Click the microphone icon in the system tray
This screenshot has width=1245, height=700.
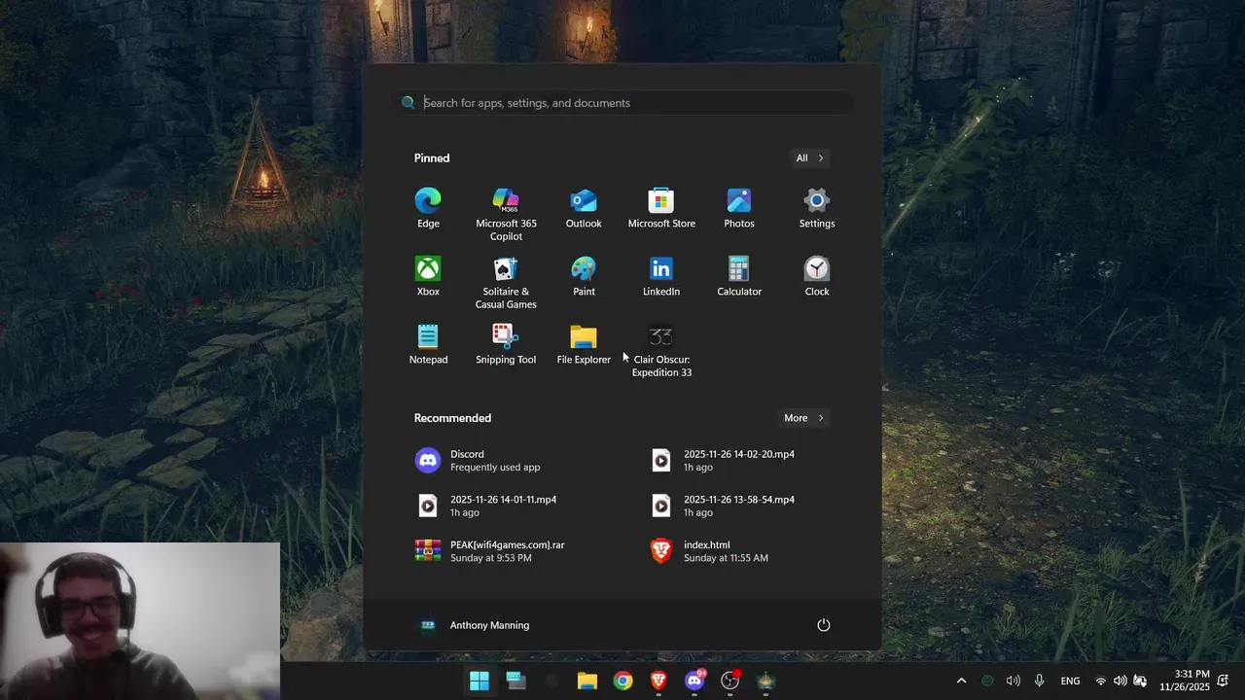click(1040, 681)
